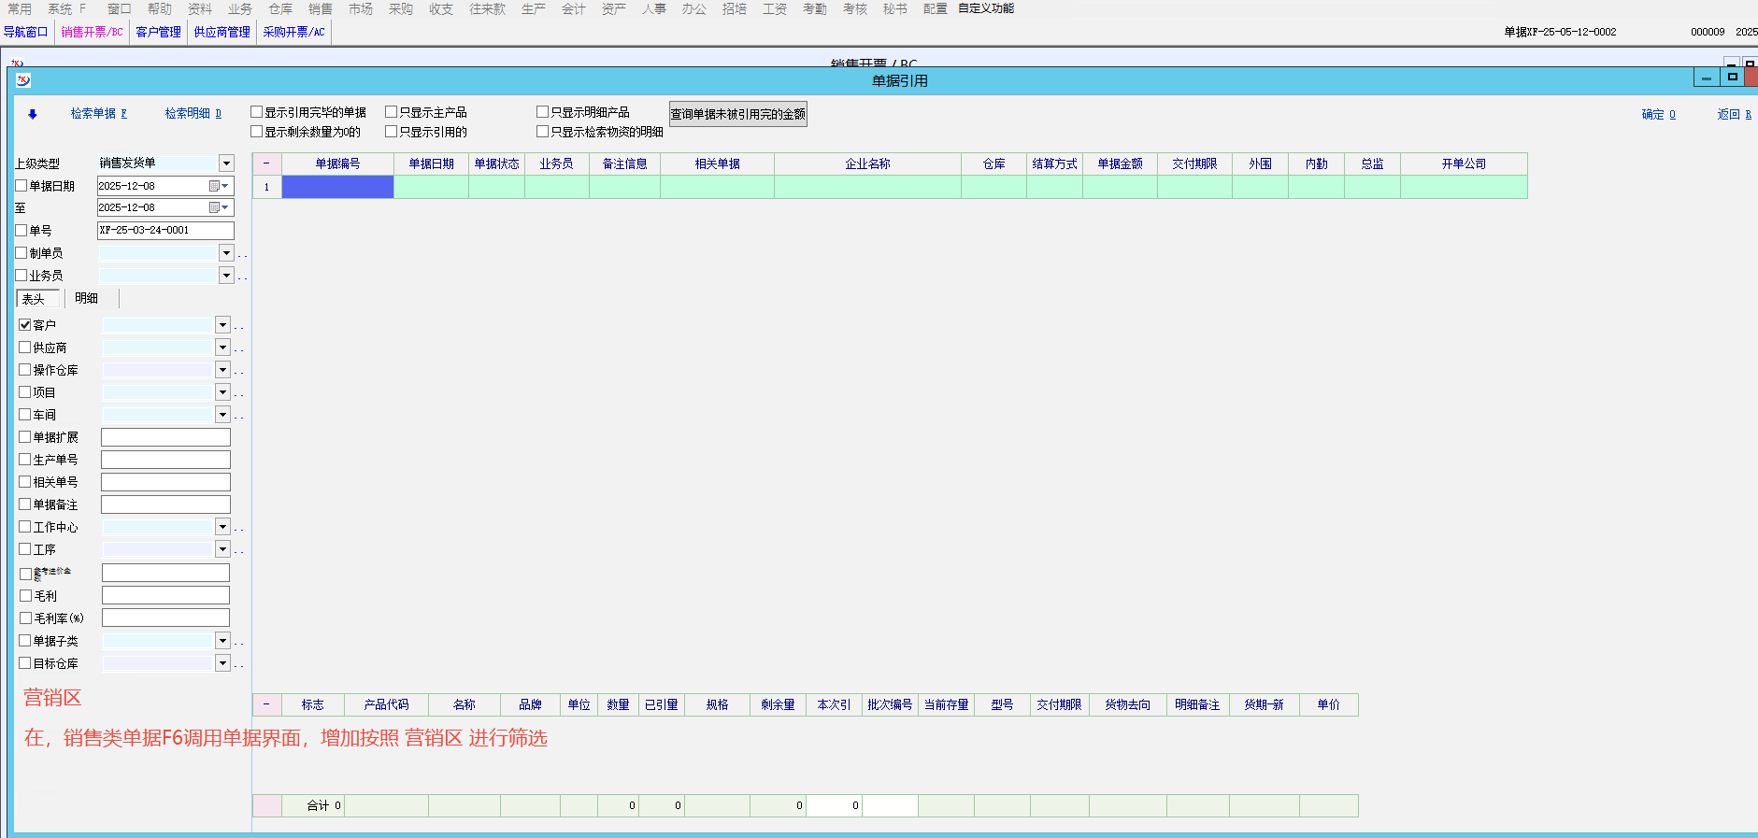Click the 确定 link at top right
The image size is (1758, 838).
1658,114
